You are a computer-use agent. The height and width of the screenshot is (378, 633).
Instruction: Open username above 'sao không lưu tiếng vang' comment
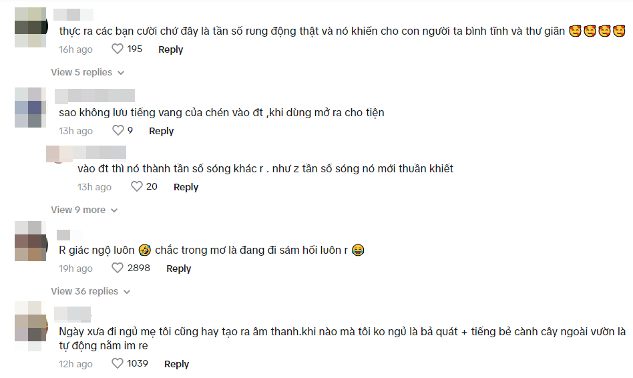(x=95, y=96)
